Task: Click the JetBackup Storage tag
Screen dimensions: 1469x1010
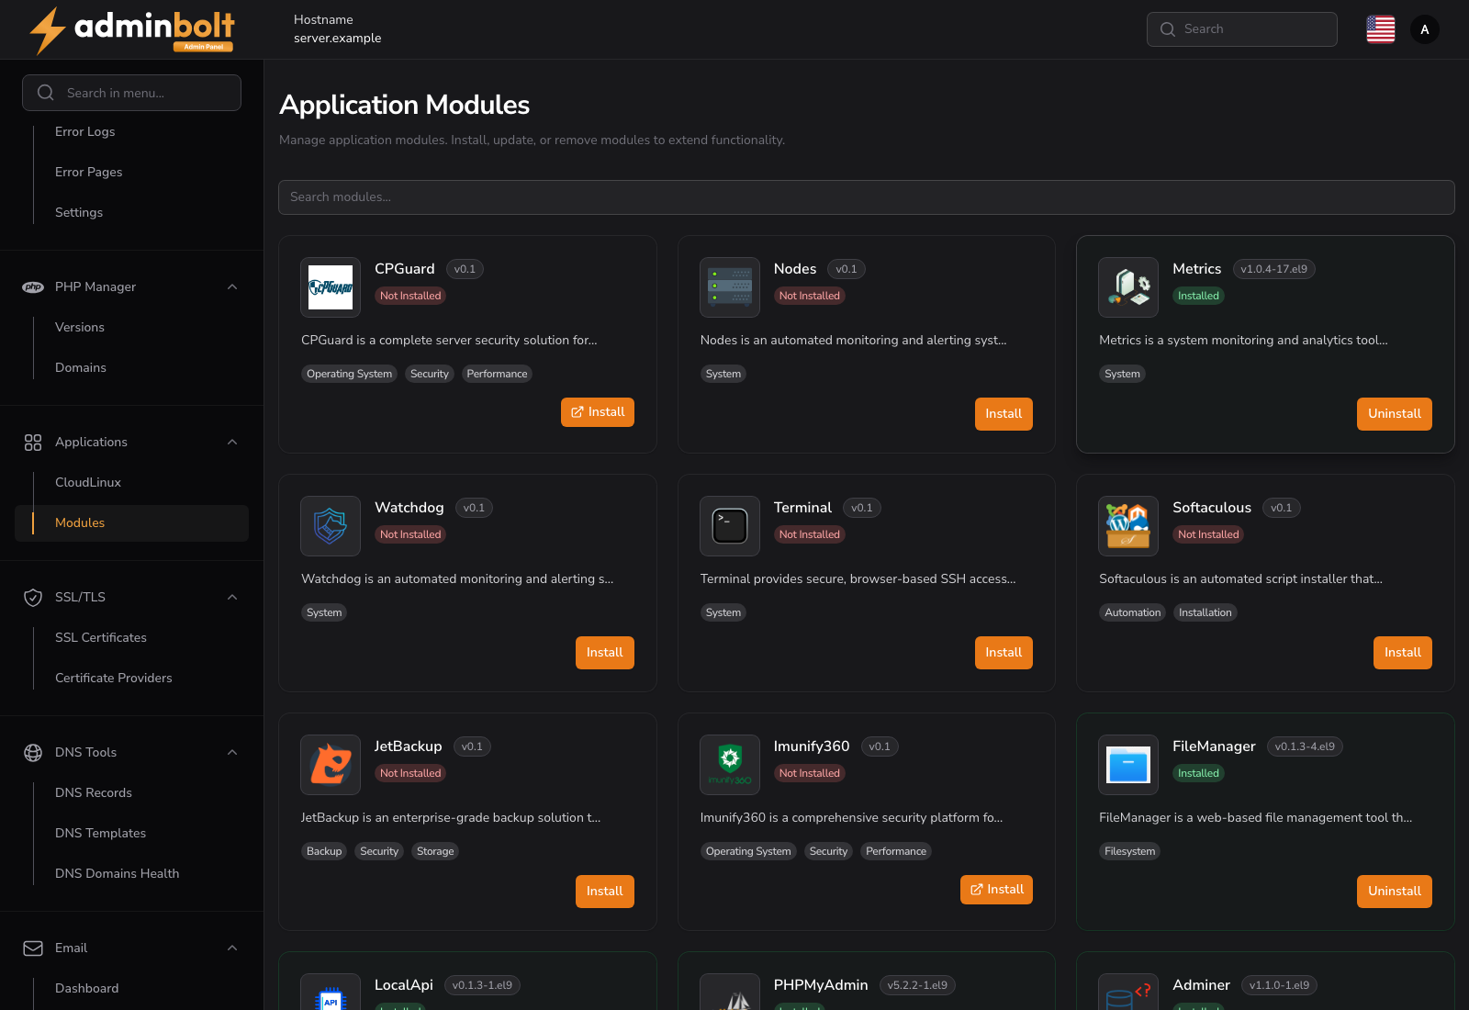Action: [x=435, y=852]
